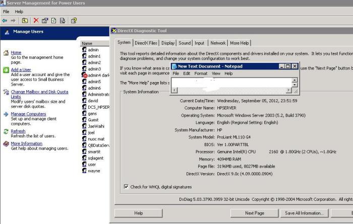Click the Name column header in user list
The height and width of the screenshot is (224, 353).
pyautogui.click(x=87, y=43)
